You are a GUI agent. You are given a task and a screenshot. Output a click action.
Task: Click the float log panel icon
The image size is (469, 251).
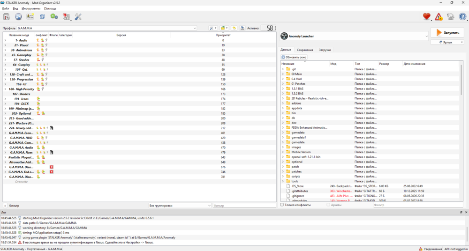[x=461, y=212]
